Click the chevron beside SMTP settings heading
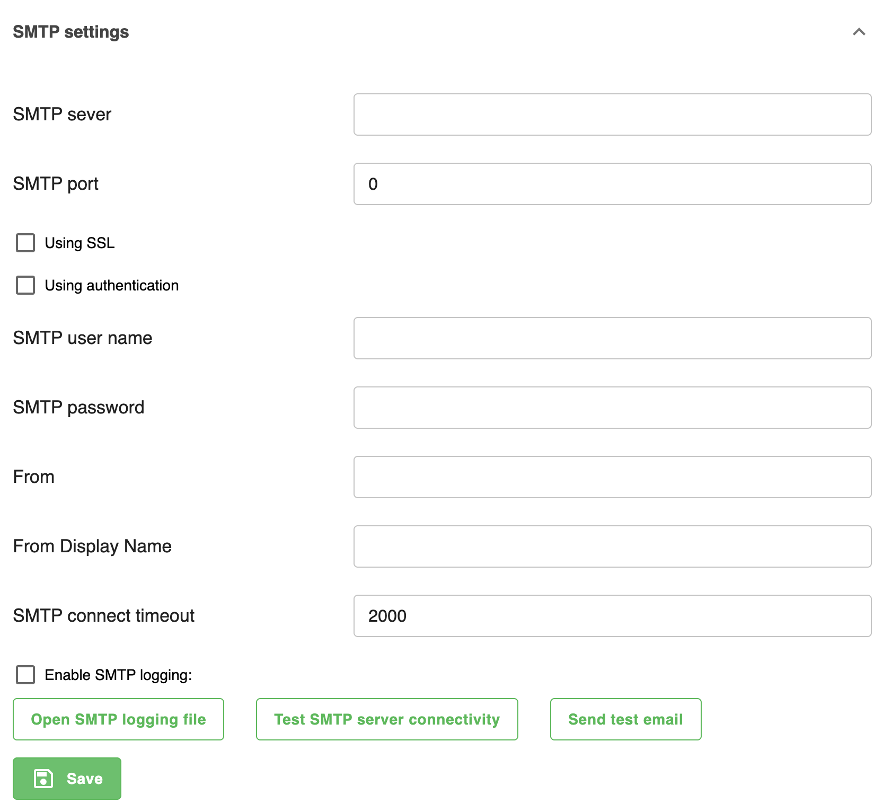The width and height of the screenshot is (883, 812). 859,32
